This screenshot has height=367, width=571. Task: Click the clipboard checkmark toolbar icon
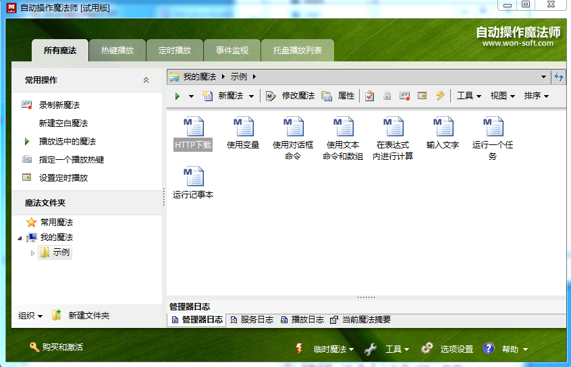click(x=370, y=96)
